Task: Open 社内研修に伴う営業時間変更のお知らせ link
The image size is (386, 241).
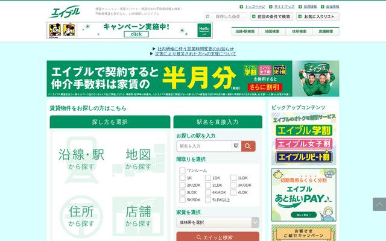Action: point(195,49)
